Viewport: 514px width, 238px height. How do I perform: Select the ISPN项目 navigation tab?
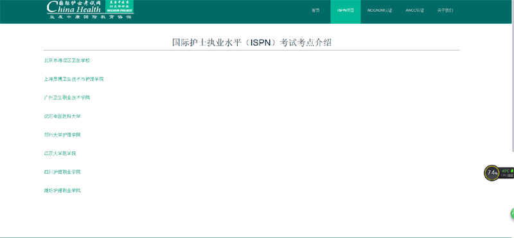(x=346, y=10)
